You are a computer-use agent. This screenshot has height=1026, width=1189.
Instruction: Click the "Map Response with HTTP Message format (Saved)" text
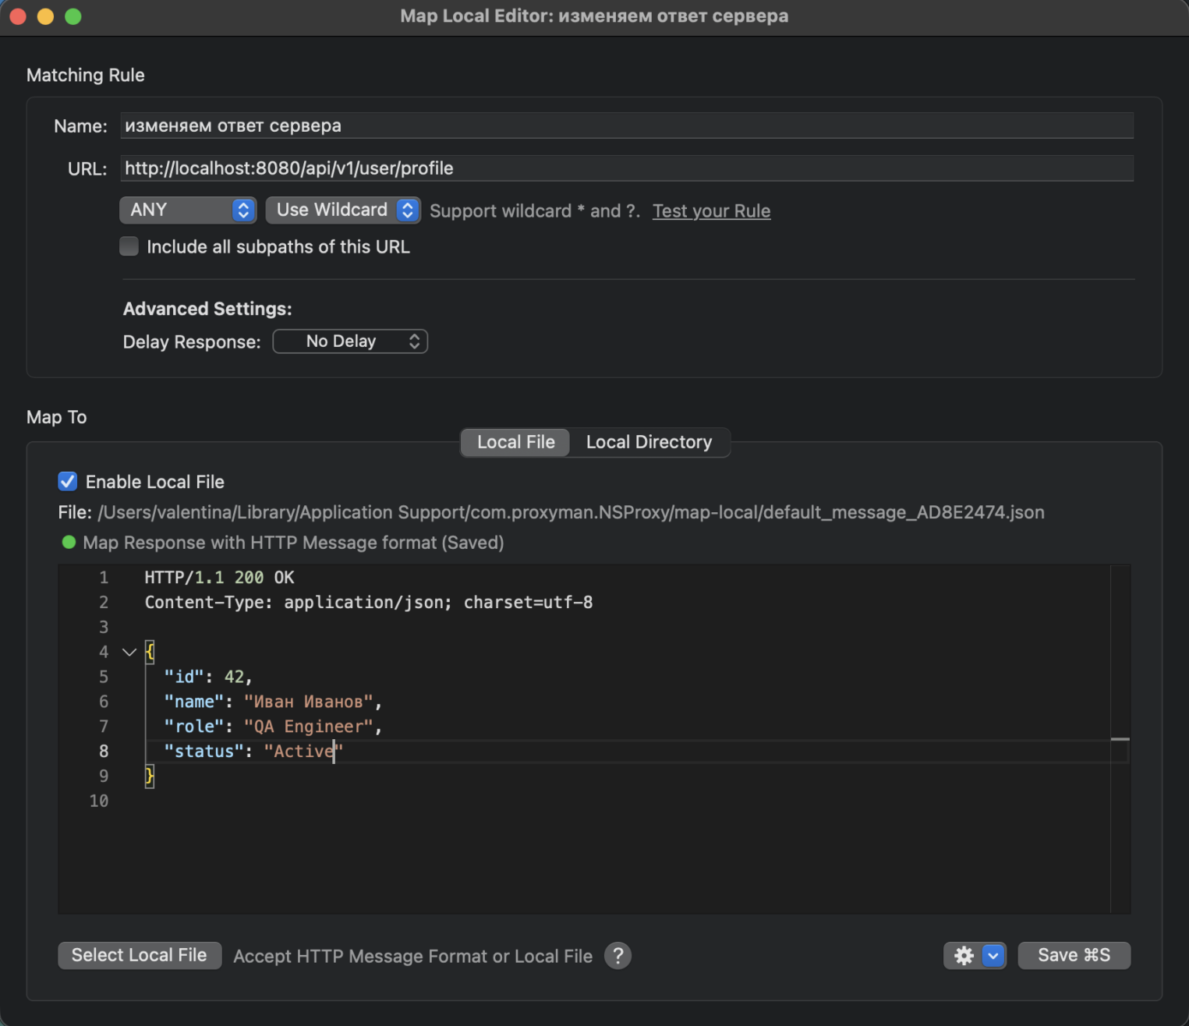tap(293, 543)
